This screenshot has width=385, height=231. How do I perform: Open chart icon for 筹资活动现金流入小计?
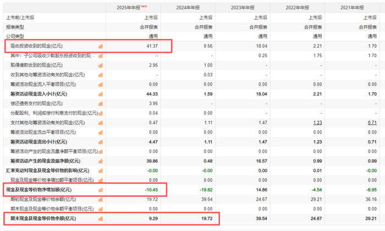(x=101, y=94)
